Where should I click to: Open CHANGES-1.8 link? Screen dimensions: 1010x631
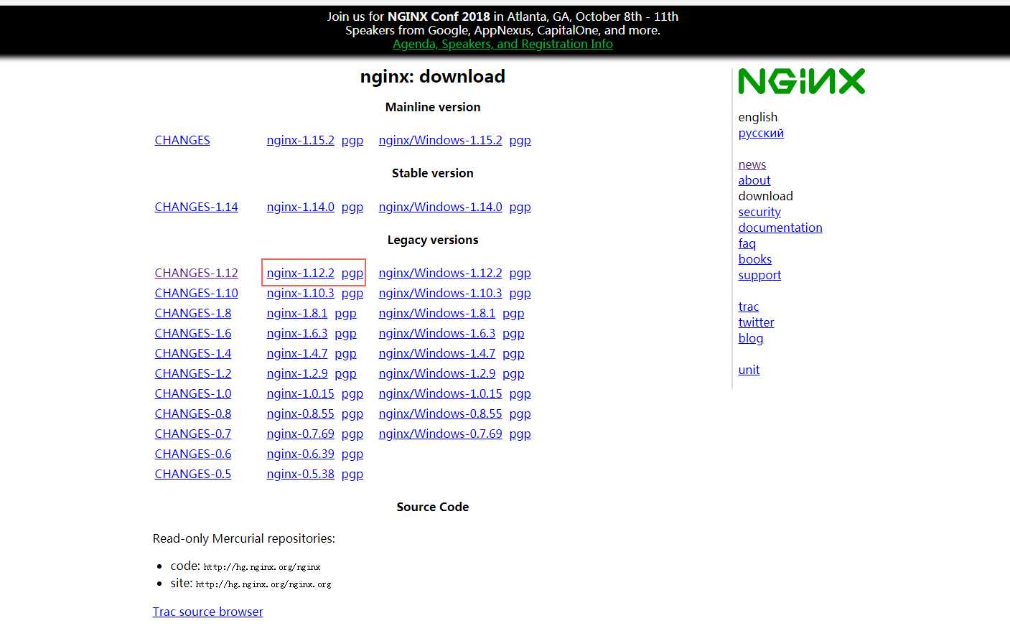(x=192, y=313)
